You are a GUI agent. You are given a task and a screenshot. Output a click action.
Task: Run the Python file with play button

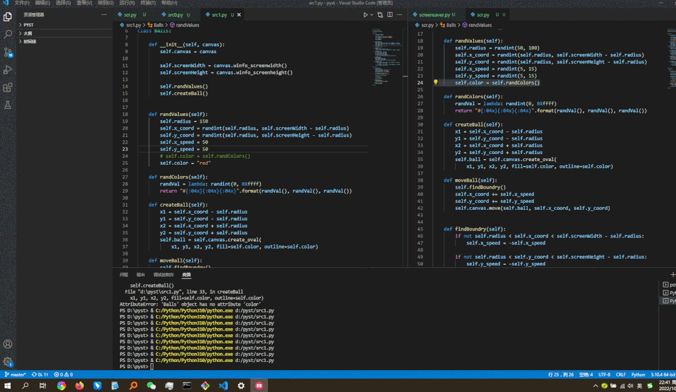[x=365, y=14]
